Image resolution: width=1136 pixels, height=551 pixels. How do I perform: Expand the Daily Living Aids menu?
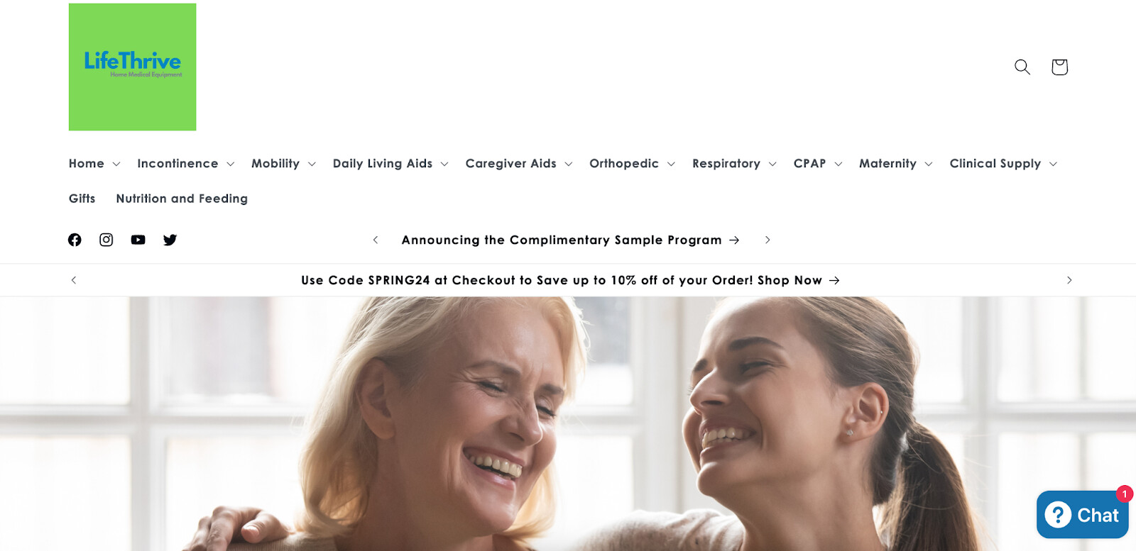(390, 164)
